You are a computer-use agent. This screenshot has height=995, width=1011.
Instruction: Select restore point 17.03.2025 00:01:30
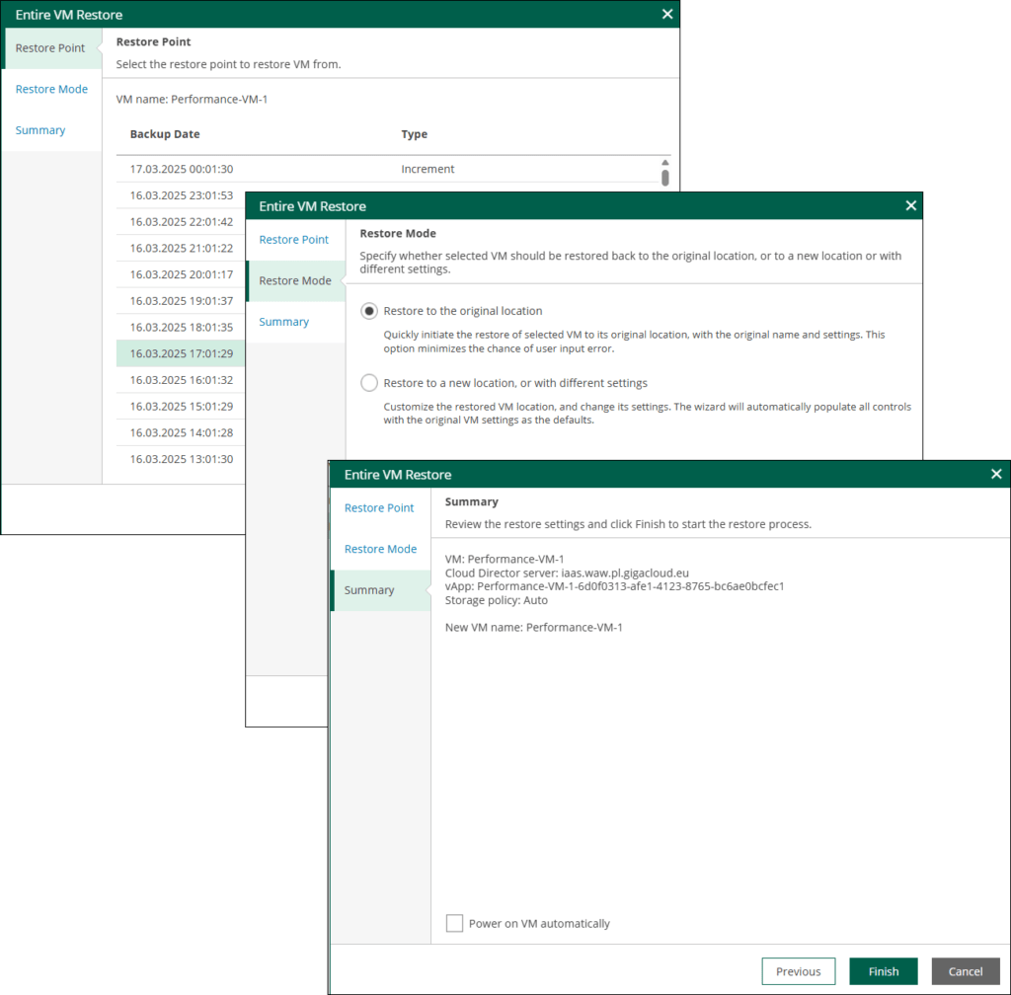pos(182,169)
